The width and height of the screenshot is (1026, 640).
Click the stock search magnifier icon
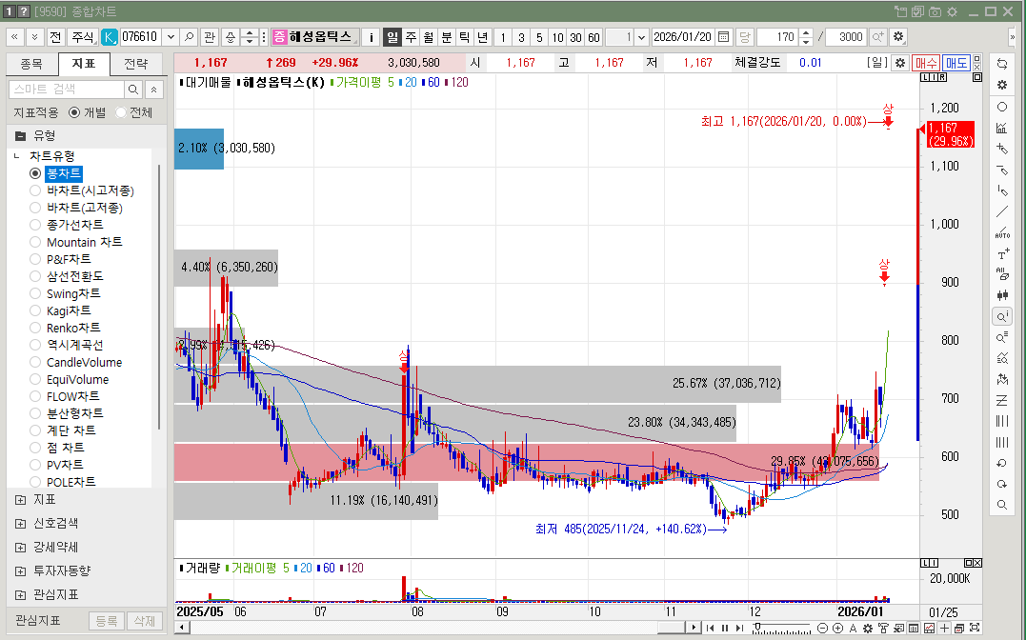point(190,37)
